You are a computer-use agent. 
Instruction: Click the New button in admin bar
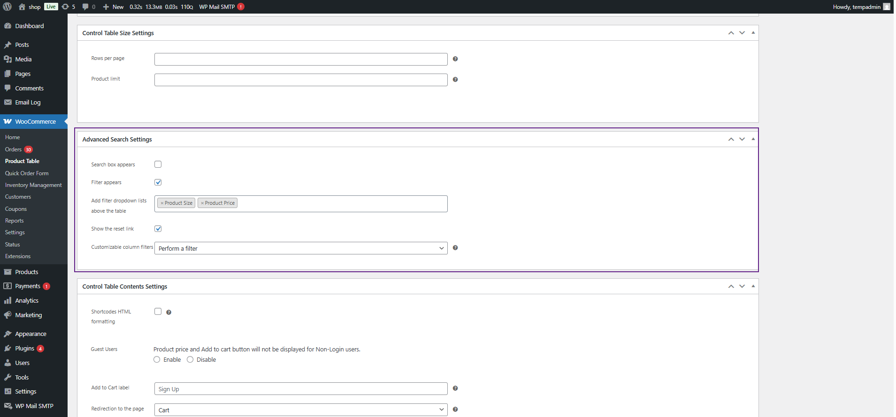click(x=113, y=7)
